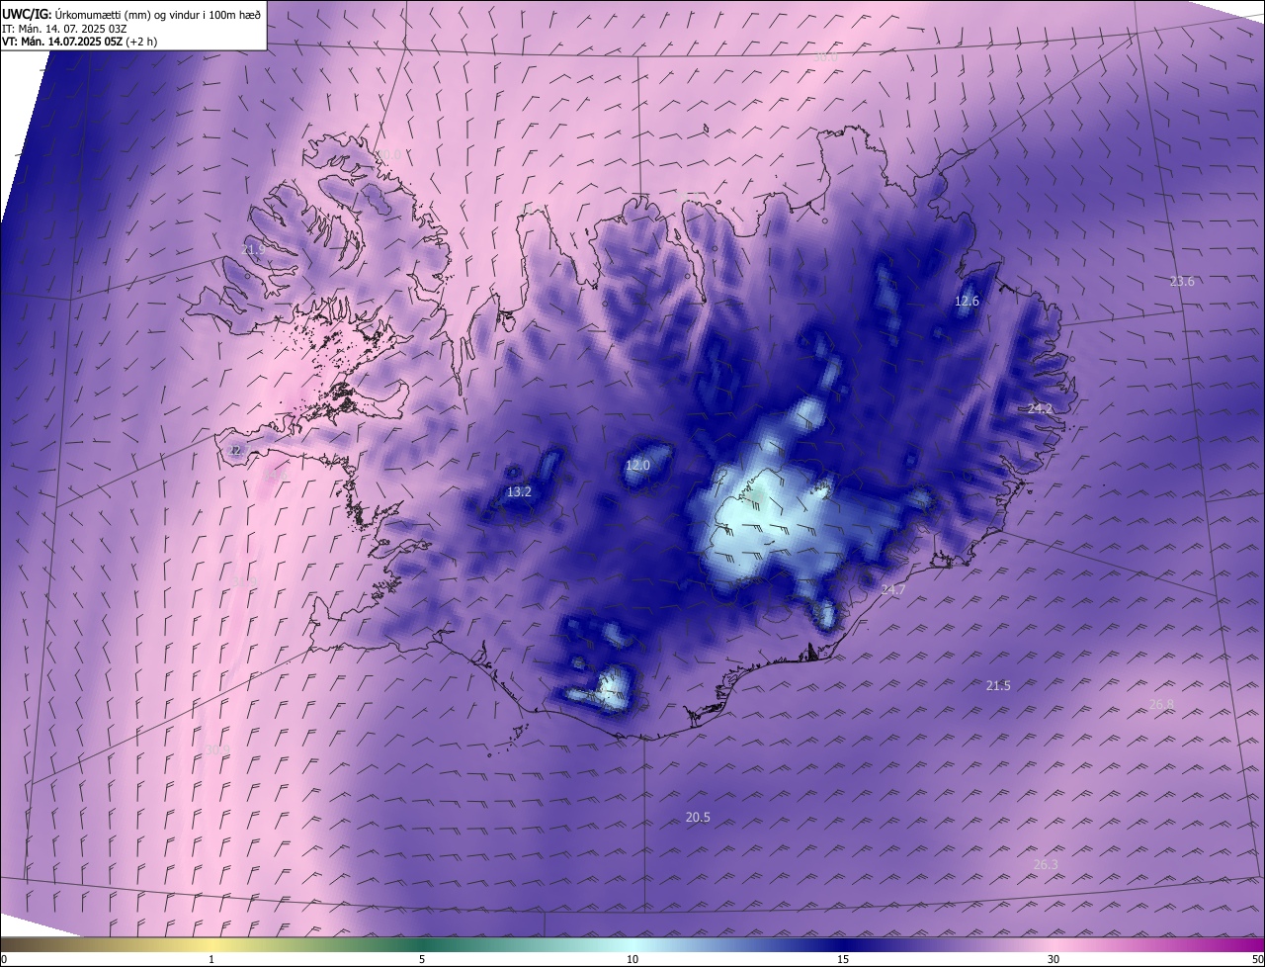Click the 26.3 value label
Image resolution: width=1265 pixels, height=967 pixels.
coord(1046,865)
